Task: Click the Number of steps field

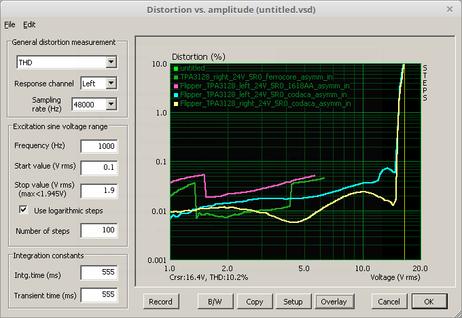Action: 99,231
